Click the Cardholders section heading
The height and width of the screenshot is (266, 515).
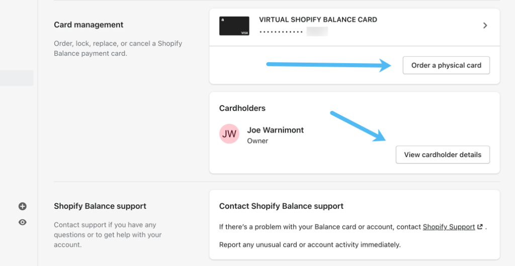(x=242, y=108)
